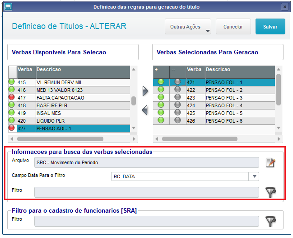Click the Descricao column header in selected list
Screen dimensions: 293x238
(240, 72)
